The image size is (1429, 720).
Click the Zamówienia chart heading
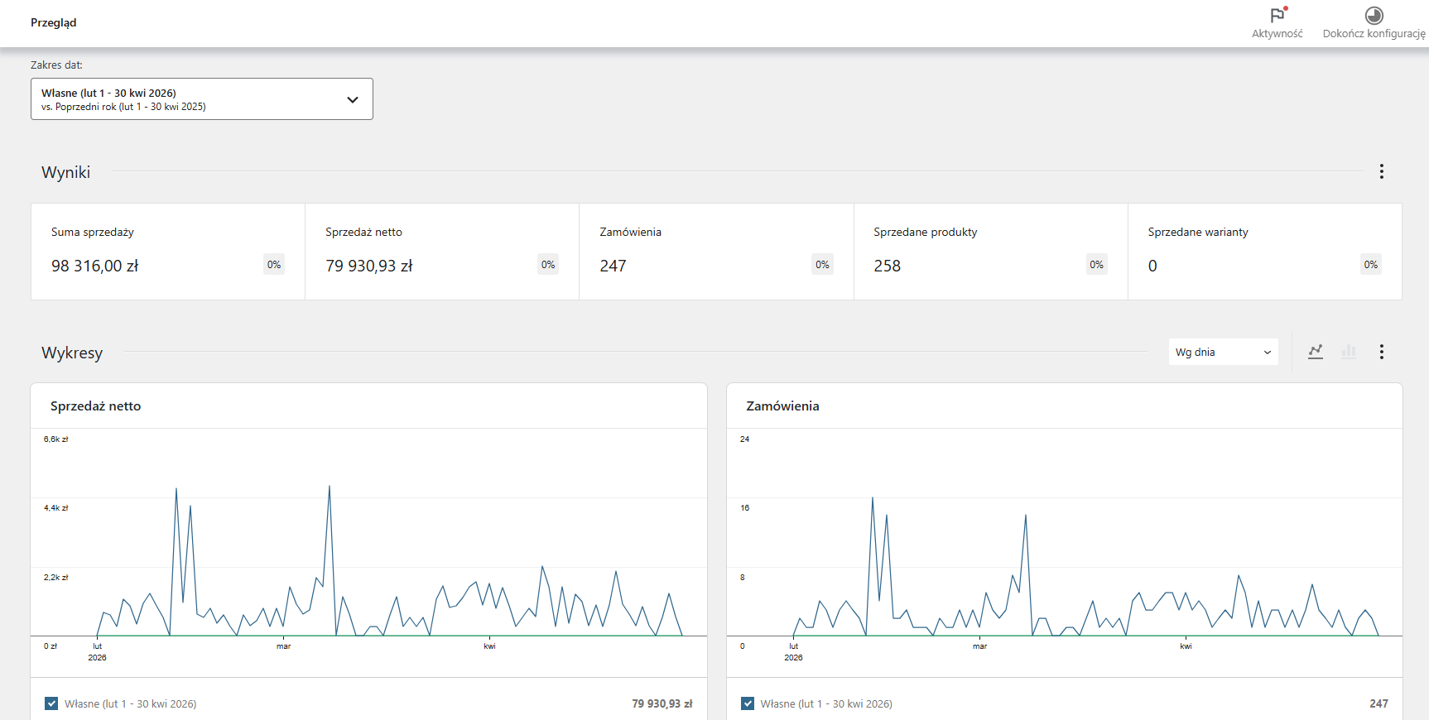[782, 406]
